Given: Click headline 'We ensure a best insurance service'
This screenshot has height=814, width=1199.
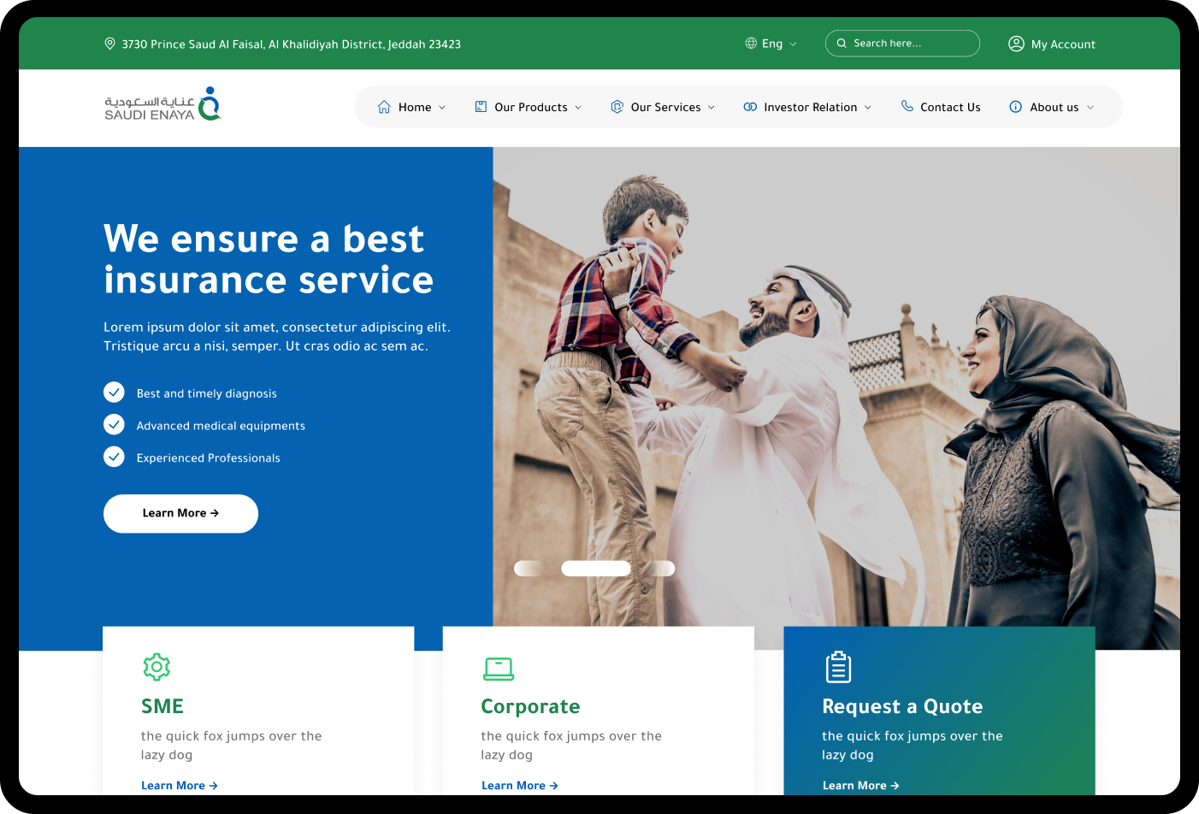Looking at the screenshot, I should tap(269, 259).
